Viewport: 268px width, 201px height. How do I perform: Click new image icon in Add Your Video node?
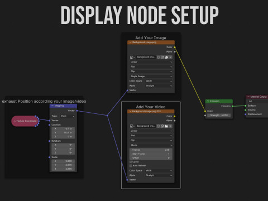[162, 126]
